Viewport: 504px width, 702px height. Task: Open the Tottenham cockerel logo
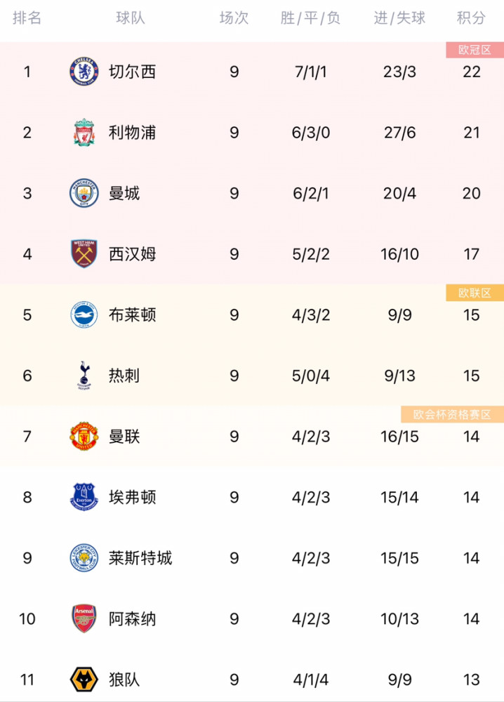point(84,375)
